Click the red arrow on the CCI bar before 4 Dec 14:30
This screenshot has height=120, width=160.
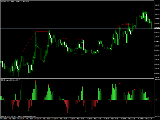[x=135, y=90]
